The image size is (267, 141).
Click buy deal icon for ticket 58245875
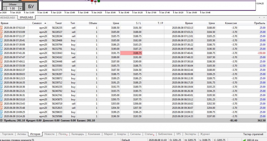(x=1, y=99)
